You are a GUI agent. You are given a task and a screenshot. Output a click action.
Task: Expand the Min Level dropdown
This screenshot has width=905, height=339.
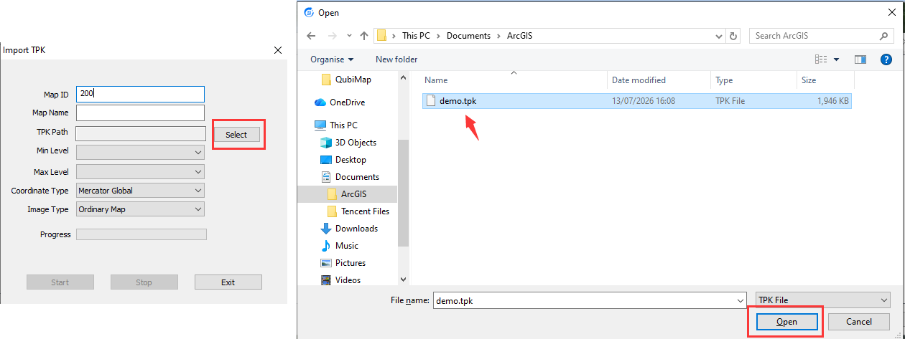[140, 152]
